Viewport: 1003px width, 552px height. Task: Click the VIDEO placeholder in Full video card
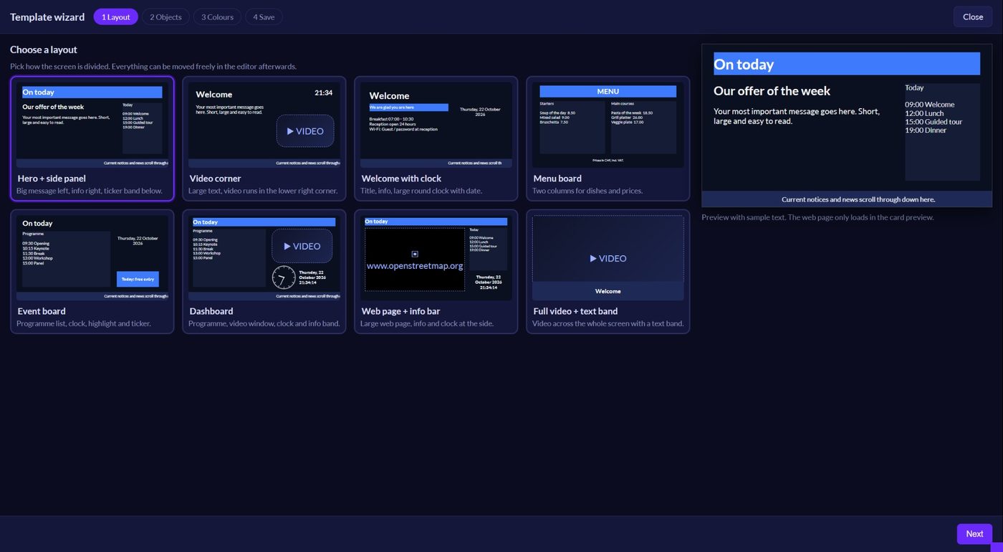click(x=608, y=258)
